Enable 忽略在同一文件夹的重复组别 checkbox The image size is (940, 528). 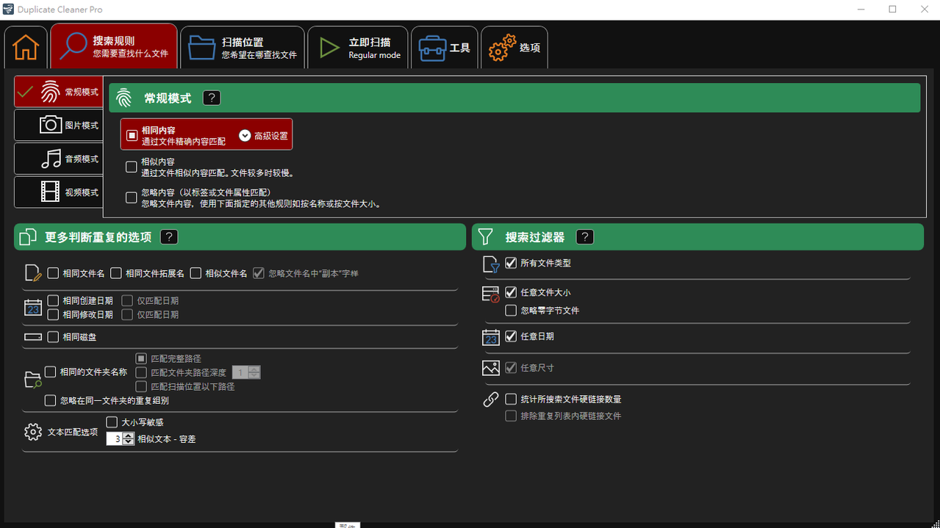point(50,400)
